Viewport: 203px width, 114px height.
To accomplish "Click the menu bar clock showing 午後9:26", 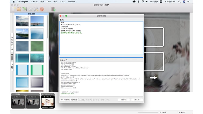I will click(170, 2).
